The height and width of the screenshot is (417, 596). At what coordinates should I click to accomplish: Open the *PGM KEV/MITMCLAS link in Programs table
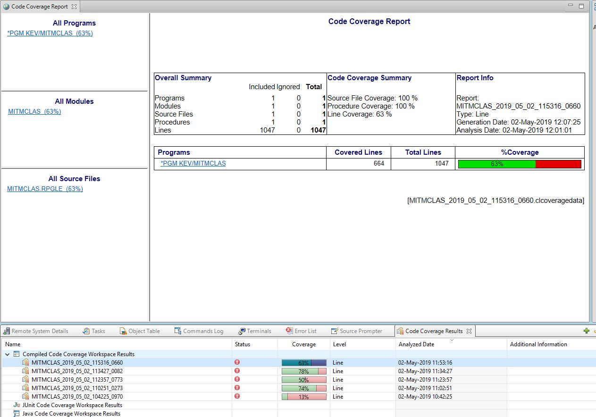(x=193, y=164)
